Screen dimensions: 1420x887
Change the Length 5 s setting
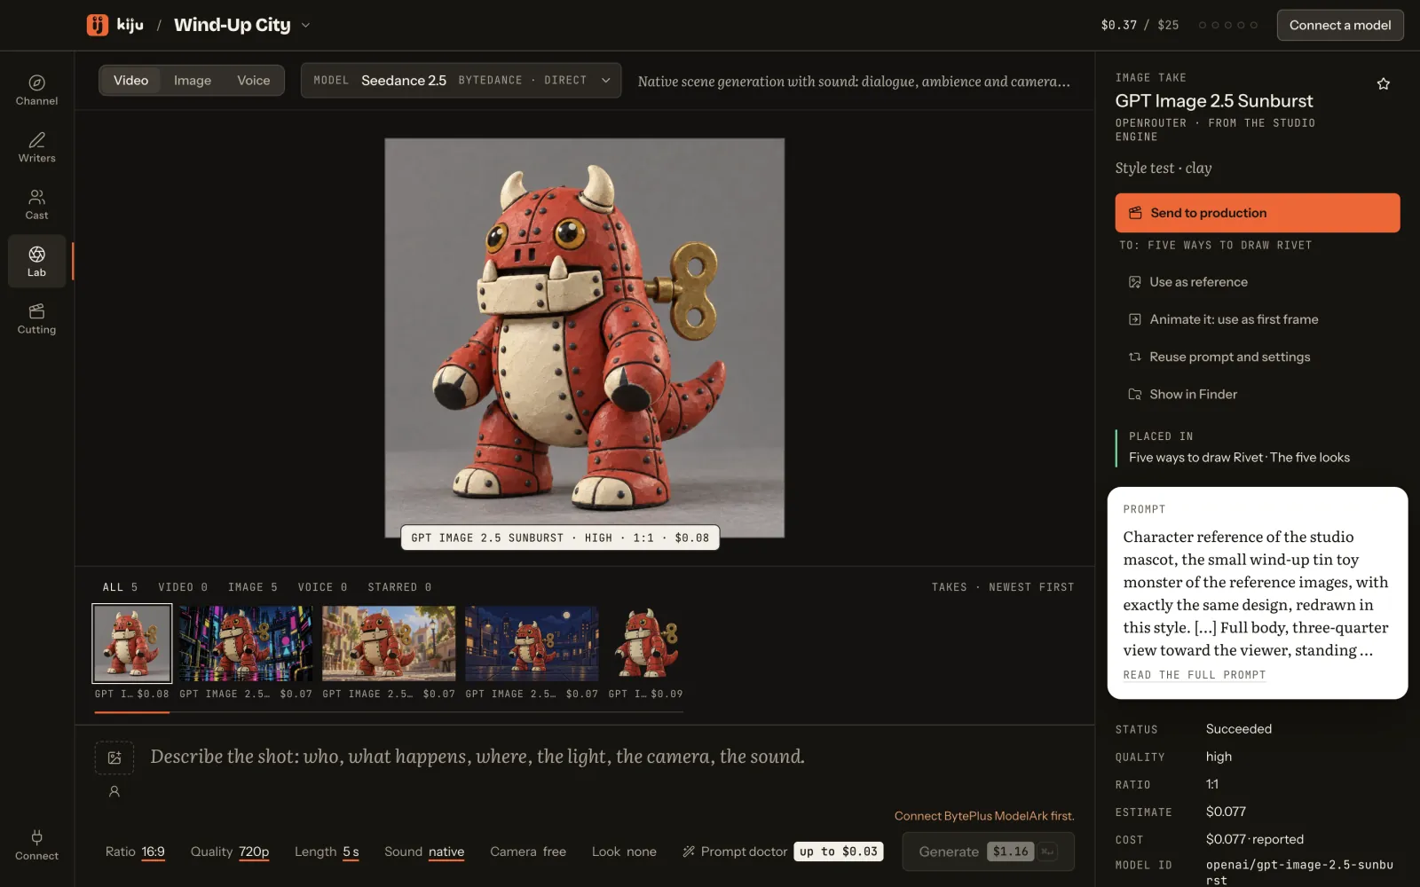[327, 852]
